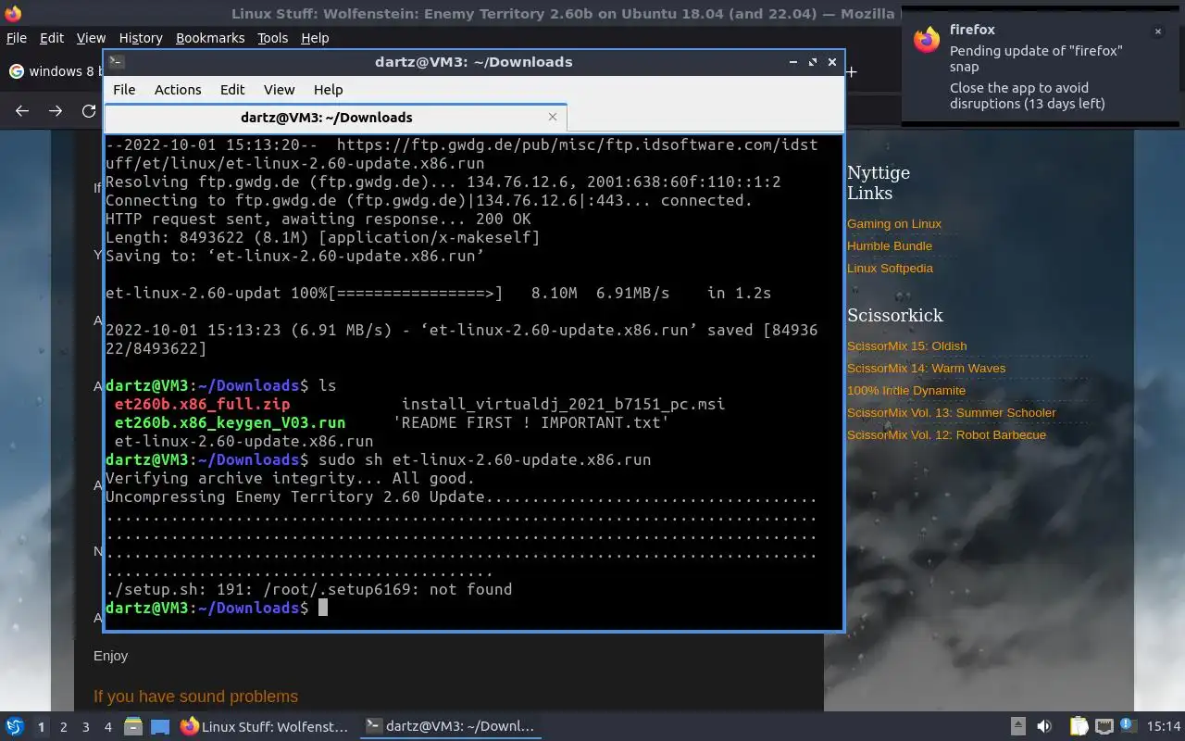Click the terminal window title bar text
1185x741 pixels.
(x=473, y=62)
